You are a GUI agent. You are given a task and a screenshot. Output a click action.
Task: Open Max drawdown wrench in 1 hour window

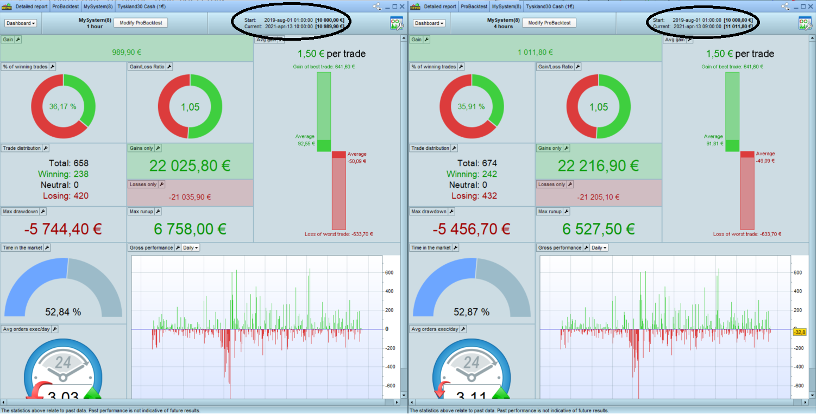(43, 212)
